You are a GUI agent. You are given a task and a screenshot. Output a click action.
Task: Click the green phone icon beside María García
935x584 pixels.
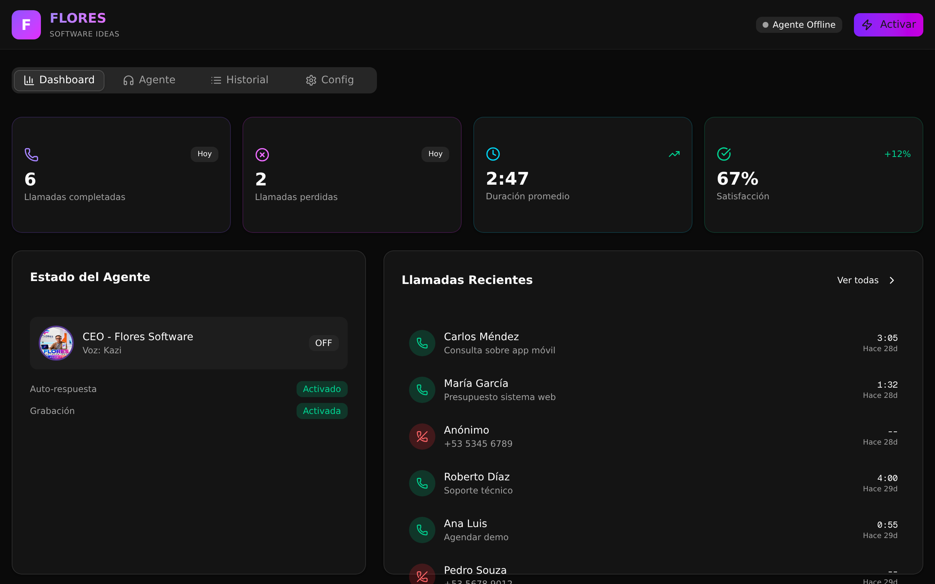[422, 390]
